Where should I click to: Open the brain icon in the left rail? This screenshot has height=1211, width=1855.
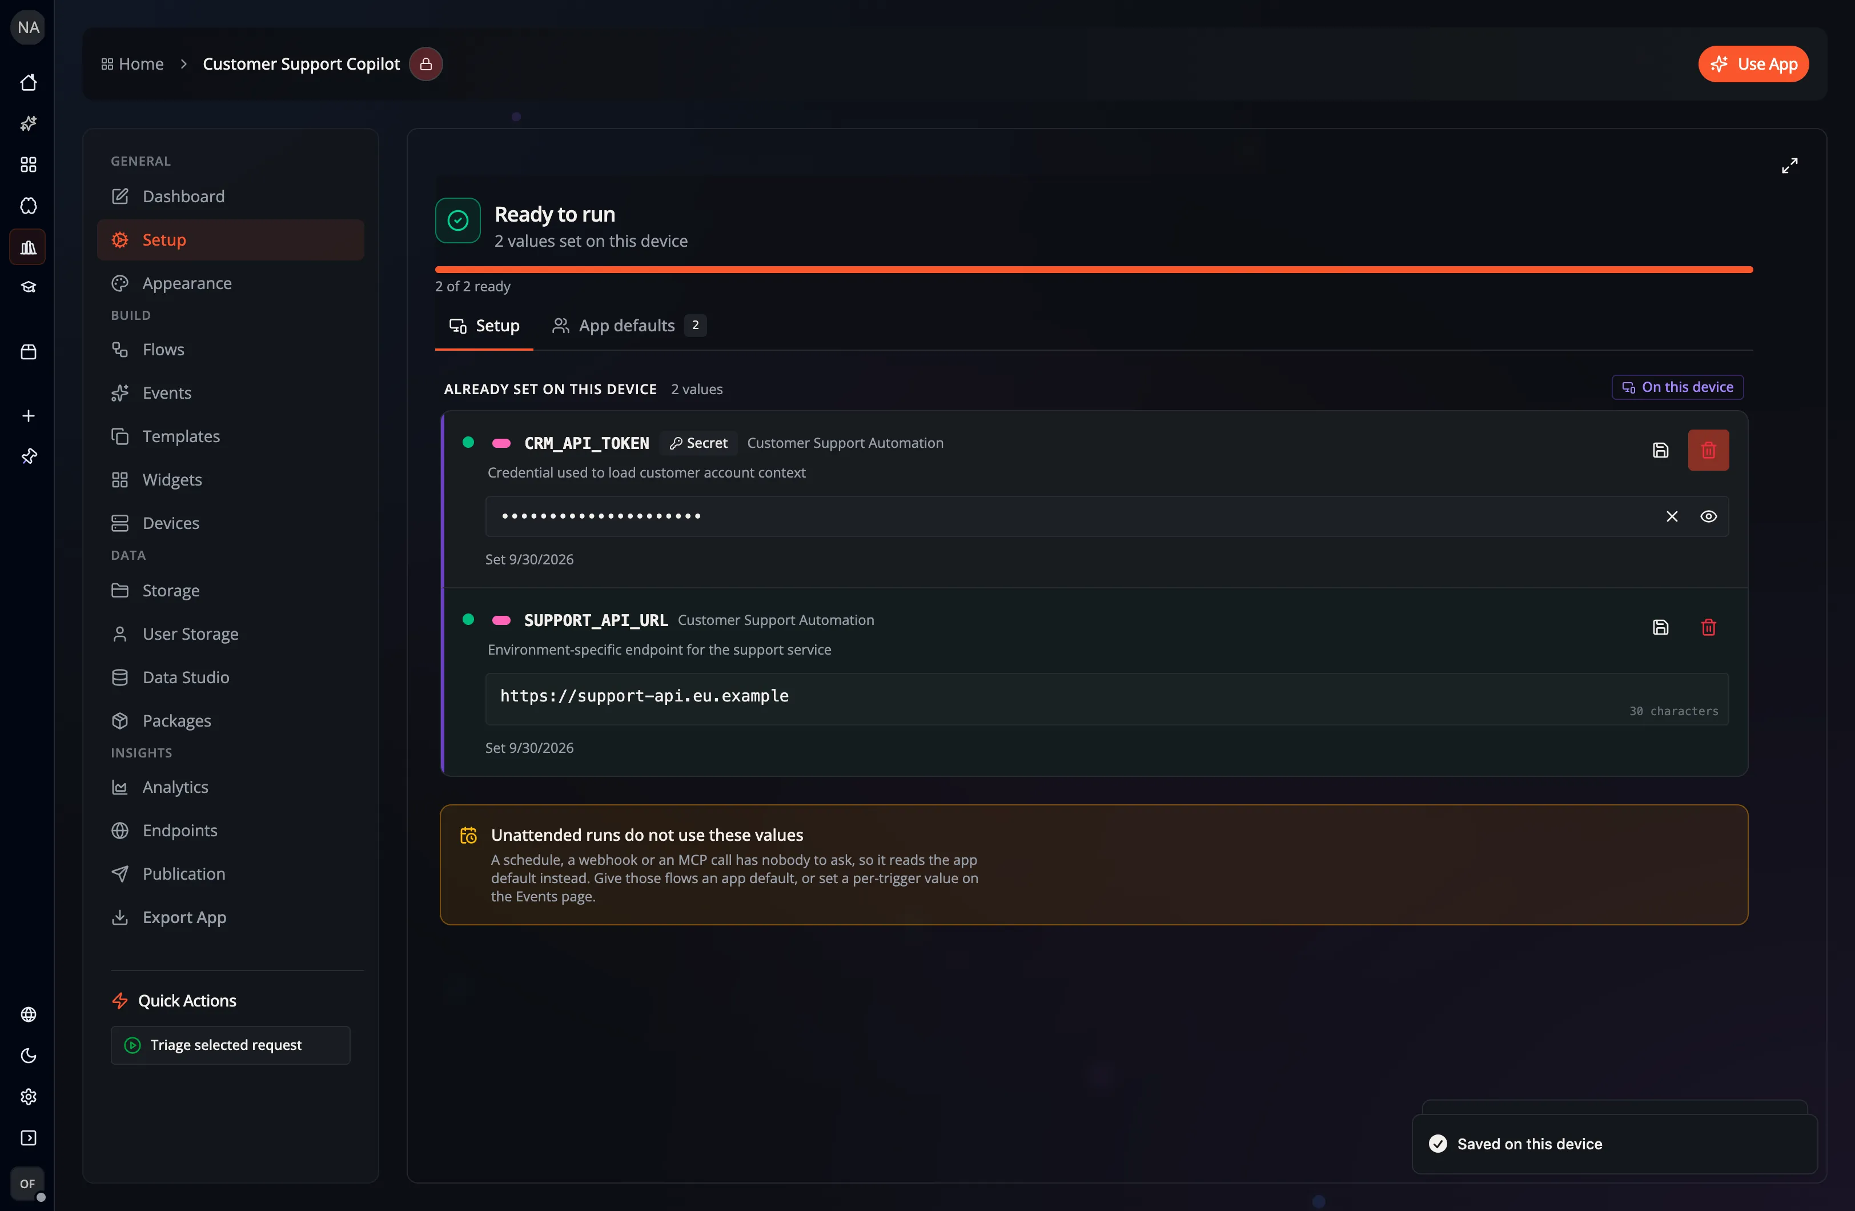(28, 206)
